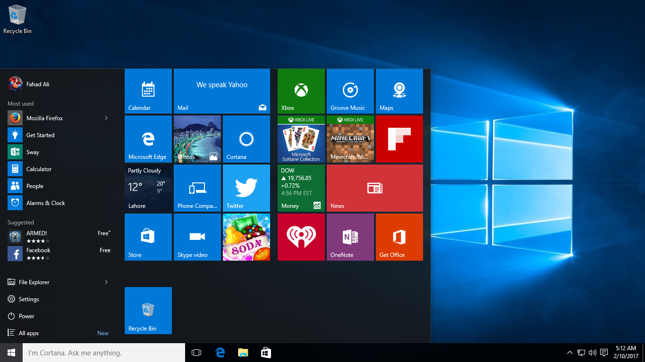Screen dimensions: 645x362
Task: Expand Mozilla Firefox jump list arrow
Action: 106,118
